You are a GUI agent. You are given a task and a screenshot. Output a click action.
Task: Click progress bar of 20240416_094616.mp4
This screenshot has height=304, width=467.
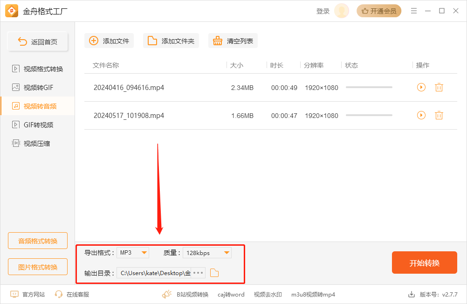coord(369,87)
